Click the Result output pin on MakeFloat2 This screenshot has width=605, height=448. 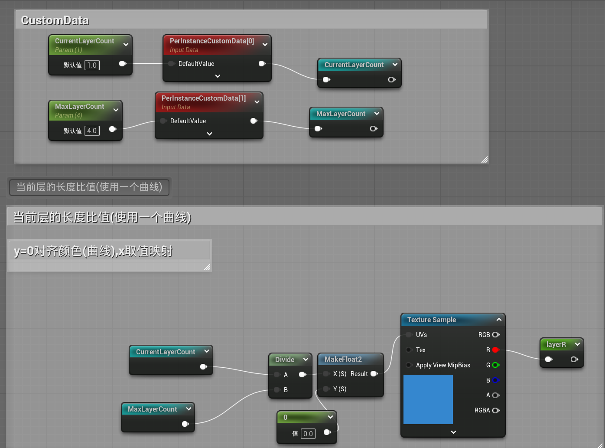pyautogui.click(x=374, y=374)
